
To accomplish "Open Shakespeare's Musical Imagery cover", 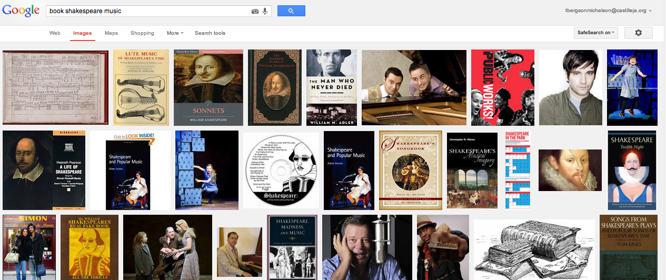I will (x=472, y=170).
